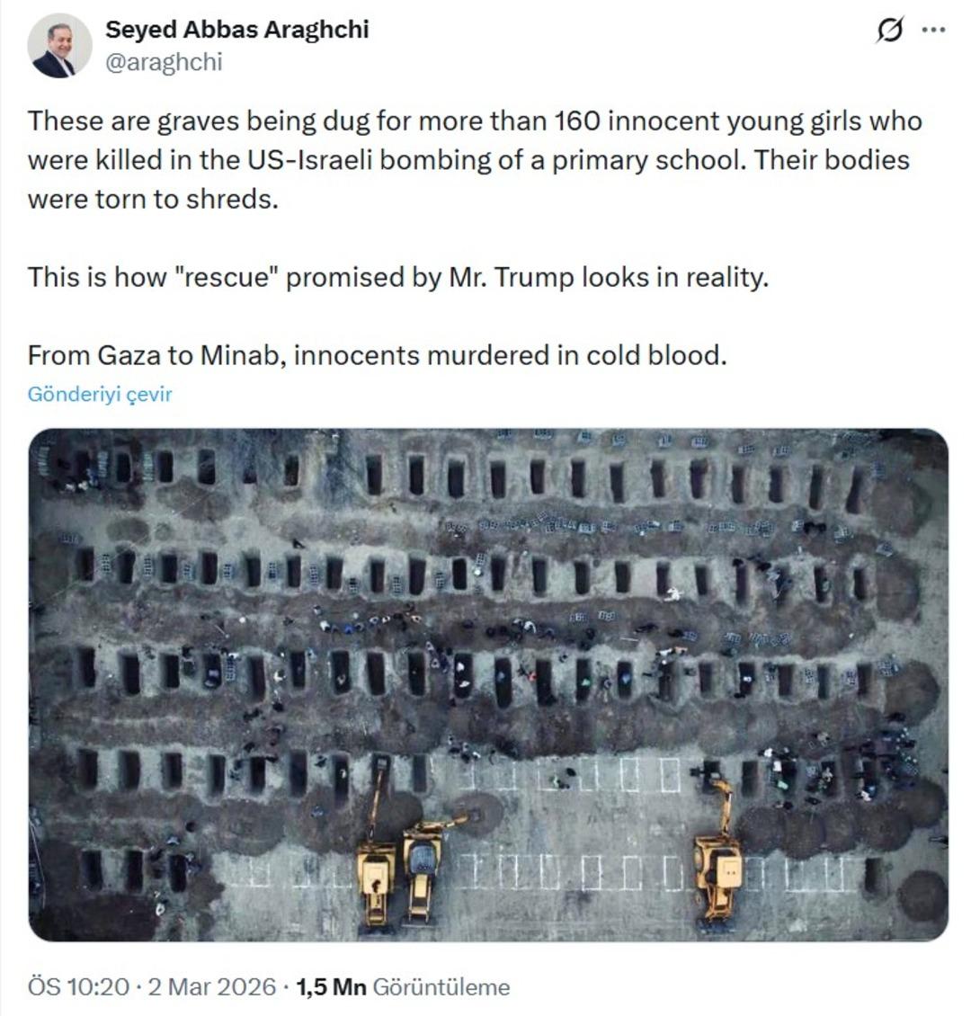Click the 'From Gaza to Minab' line
This screenshot has height=1016, width=971.
coord(377,355)
